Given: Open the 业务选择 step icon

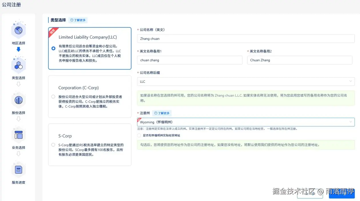Looking at the screenshot, I should 19,135.
